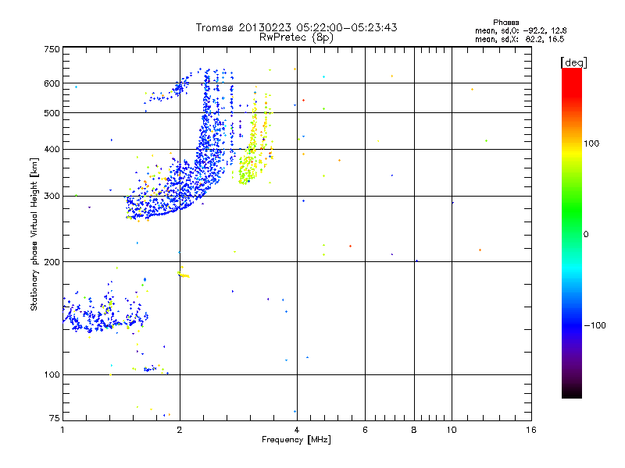The height and width of the screenshot is (468, 625).
Task: Click the x-axis tick label '10'
Action: tap(452, 430)
